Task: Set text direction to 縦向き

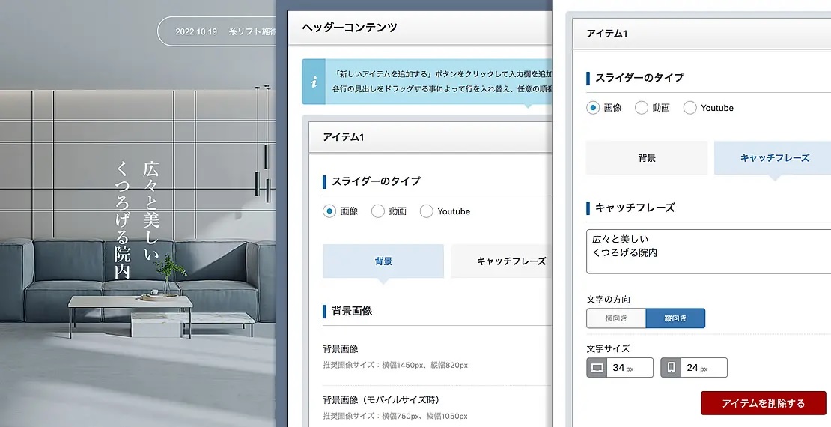Action: (675, 318)
